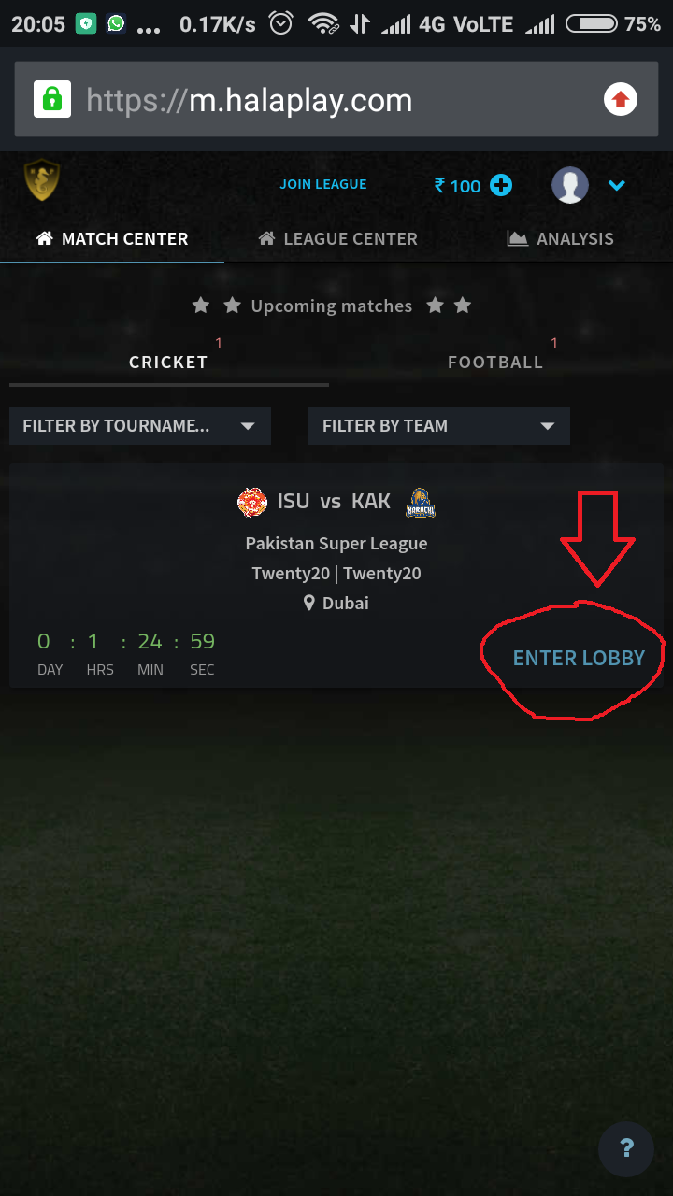This screenshot has width=673, height=1196.
Task: Tap the Karachi Kings team logo
Action: pyautogui.click(x=421, y=503)
